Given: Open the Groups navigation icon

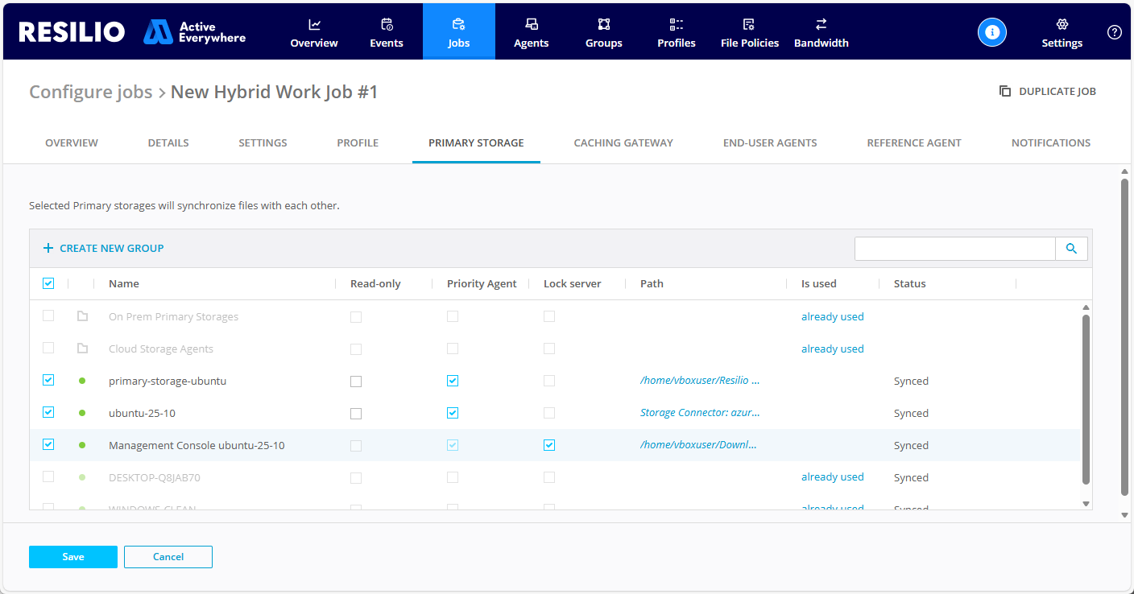Looking at the screenshot, I should pyautogui.click(x=604, y=24).
